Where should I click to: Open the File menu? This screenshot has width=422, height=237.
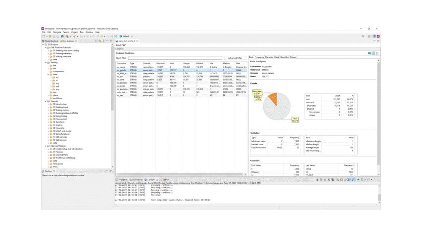pyautogui.click(x=44, y=32)
